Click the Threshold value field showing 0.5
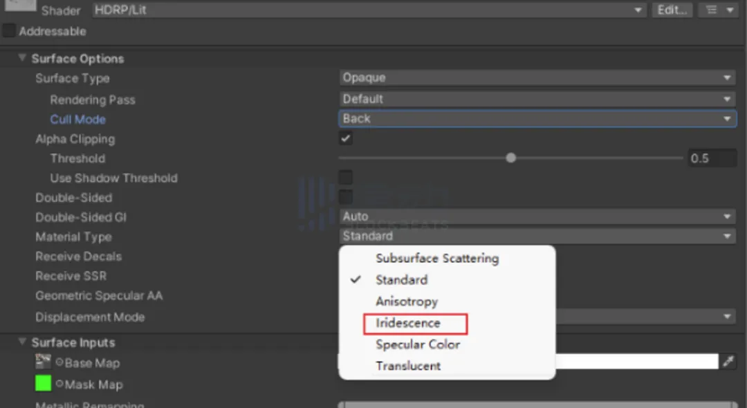 coord(712,158)
